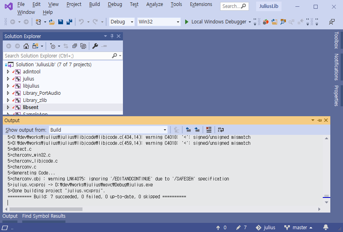Expand the julius project node
343x232 pixels.
[8, 79]
